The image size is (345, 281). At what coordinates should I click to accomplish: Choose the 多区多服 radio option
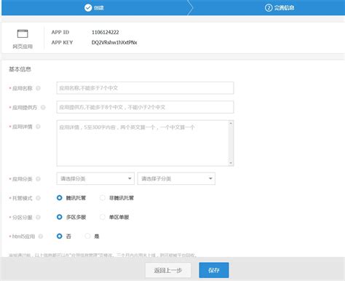[60, 217]
